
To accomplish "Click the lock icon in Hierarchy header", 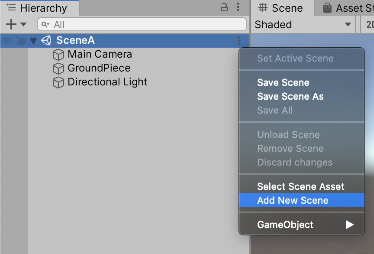I will (x=224, y=7).
